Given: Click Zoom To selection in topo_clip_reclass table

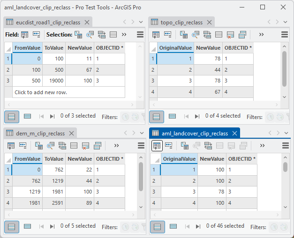Looking at the screenshot, I should 196,35.
